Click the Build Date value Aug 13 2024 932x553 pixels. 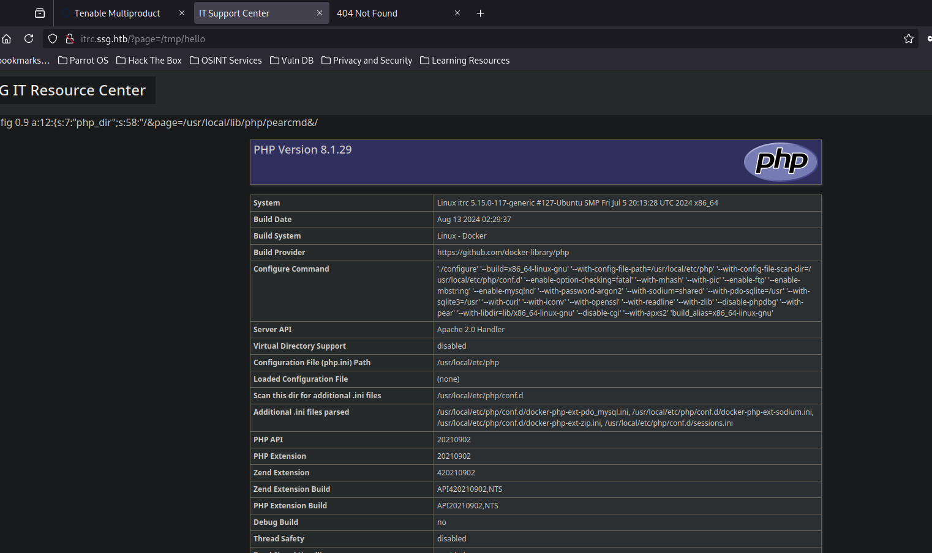click(474, 220)
